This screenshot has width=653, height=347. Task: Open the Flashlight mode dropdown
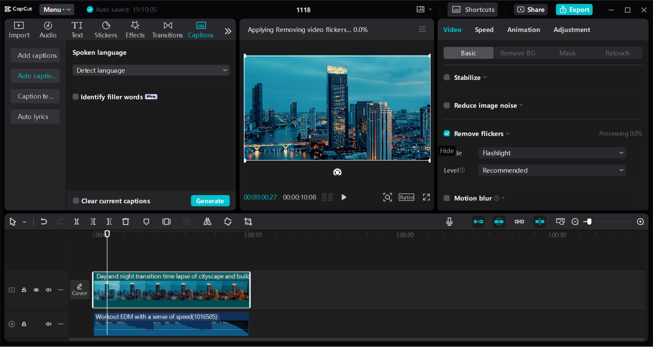[552, 153]
